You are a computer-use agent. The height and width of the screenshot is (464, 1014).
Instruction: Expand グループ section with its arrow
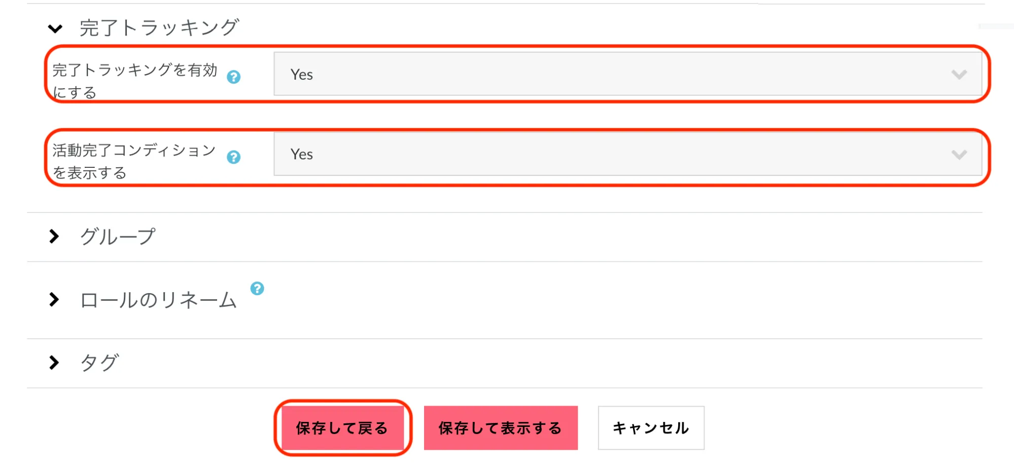[54, 236]
